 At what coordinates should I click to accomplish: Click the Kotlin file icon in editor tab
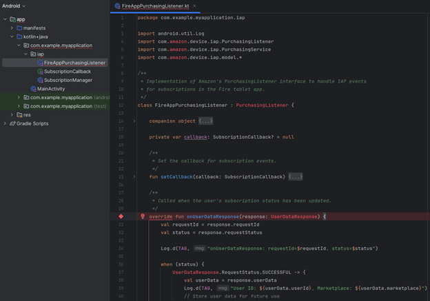pos(117,6)
